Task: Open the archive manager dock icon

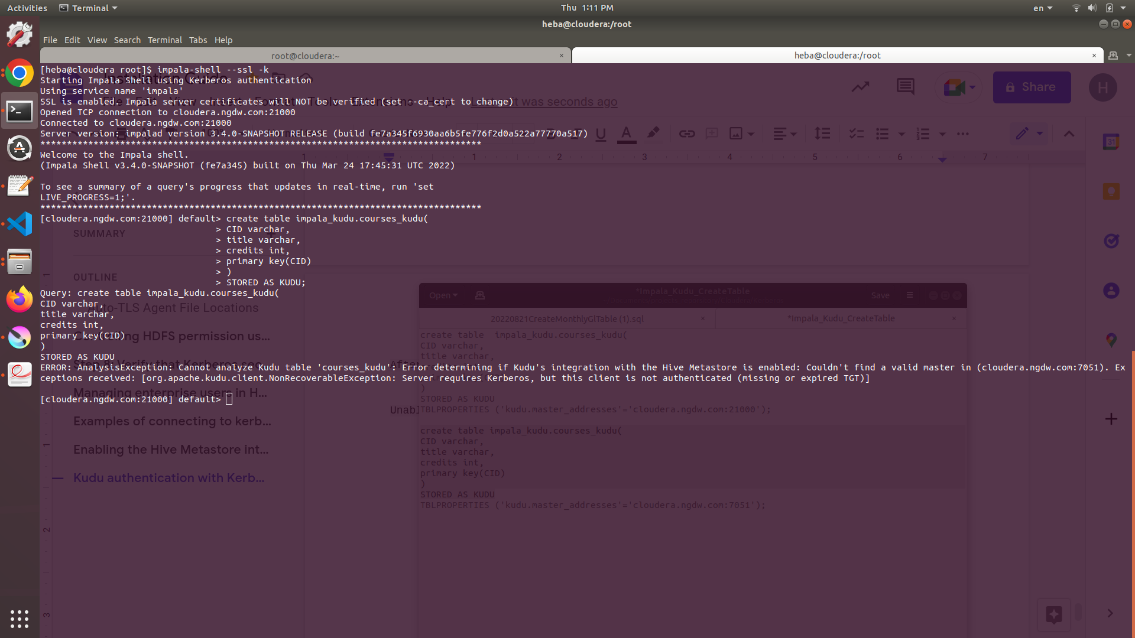Action: (x=20, y=262)
